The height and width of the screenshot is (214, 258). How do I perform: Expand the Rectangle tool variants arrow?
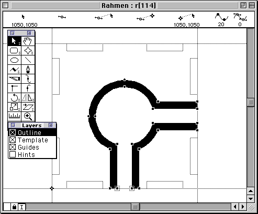coord(19,53)
